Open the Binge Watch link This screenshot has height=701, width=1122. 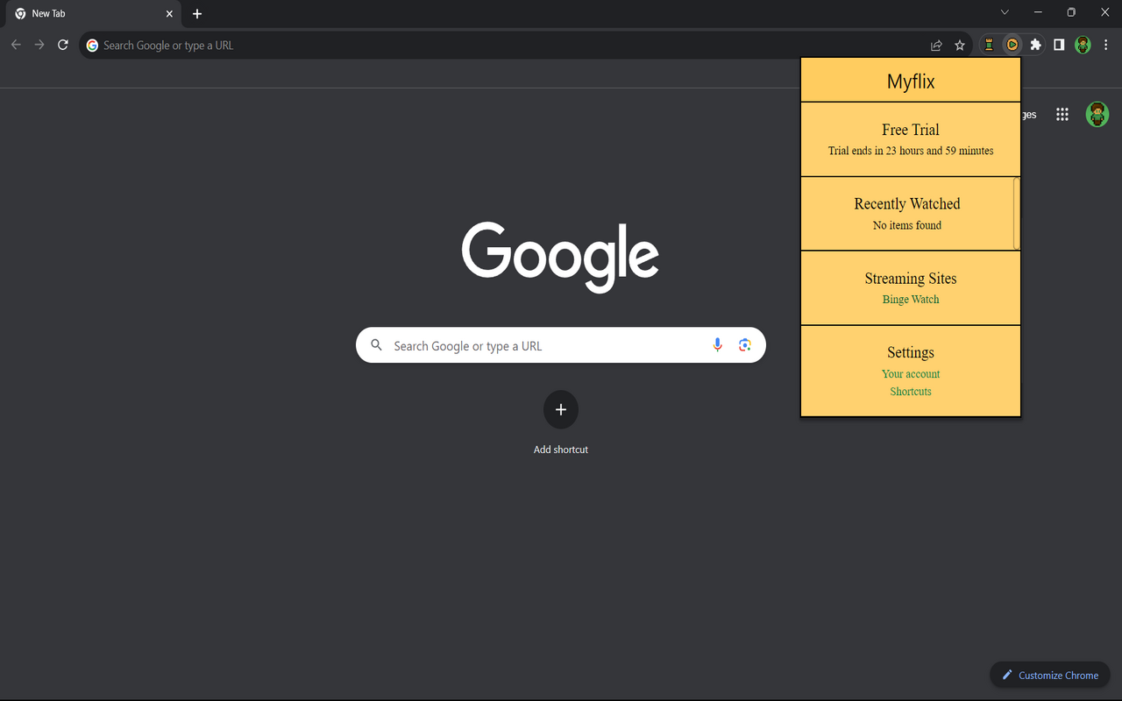(x=911, y=300)
